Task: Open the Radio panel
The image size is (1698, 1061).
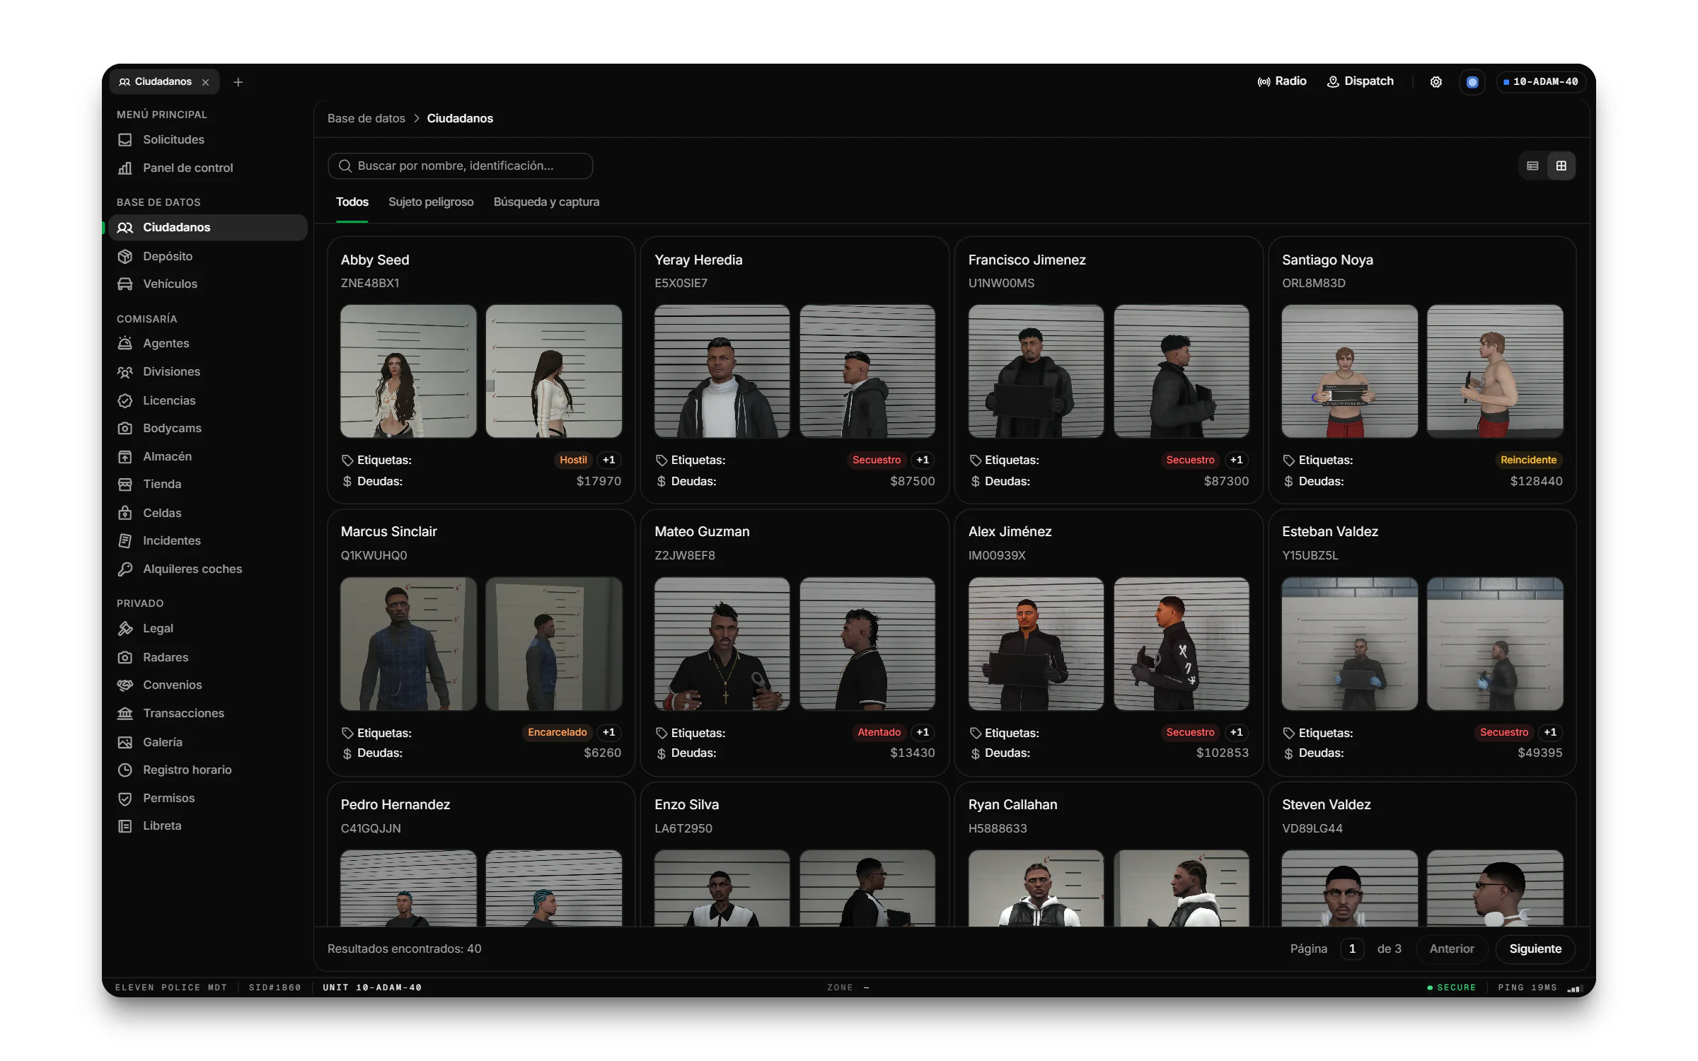Action: pos(1281,81)
